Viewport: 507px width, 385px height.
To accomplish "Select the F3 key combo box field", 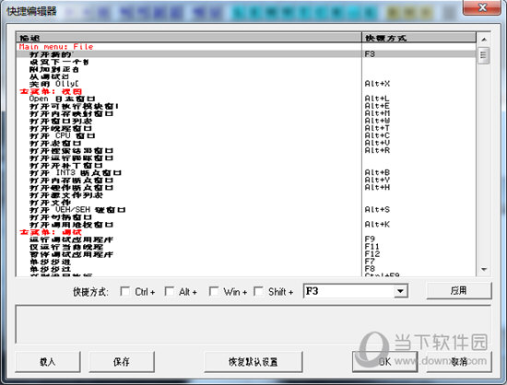I will click(x=355, y=291).
